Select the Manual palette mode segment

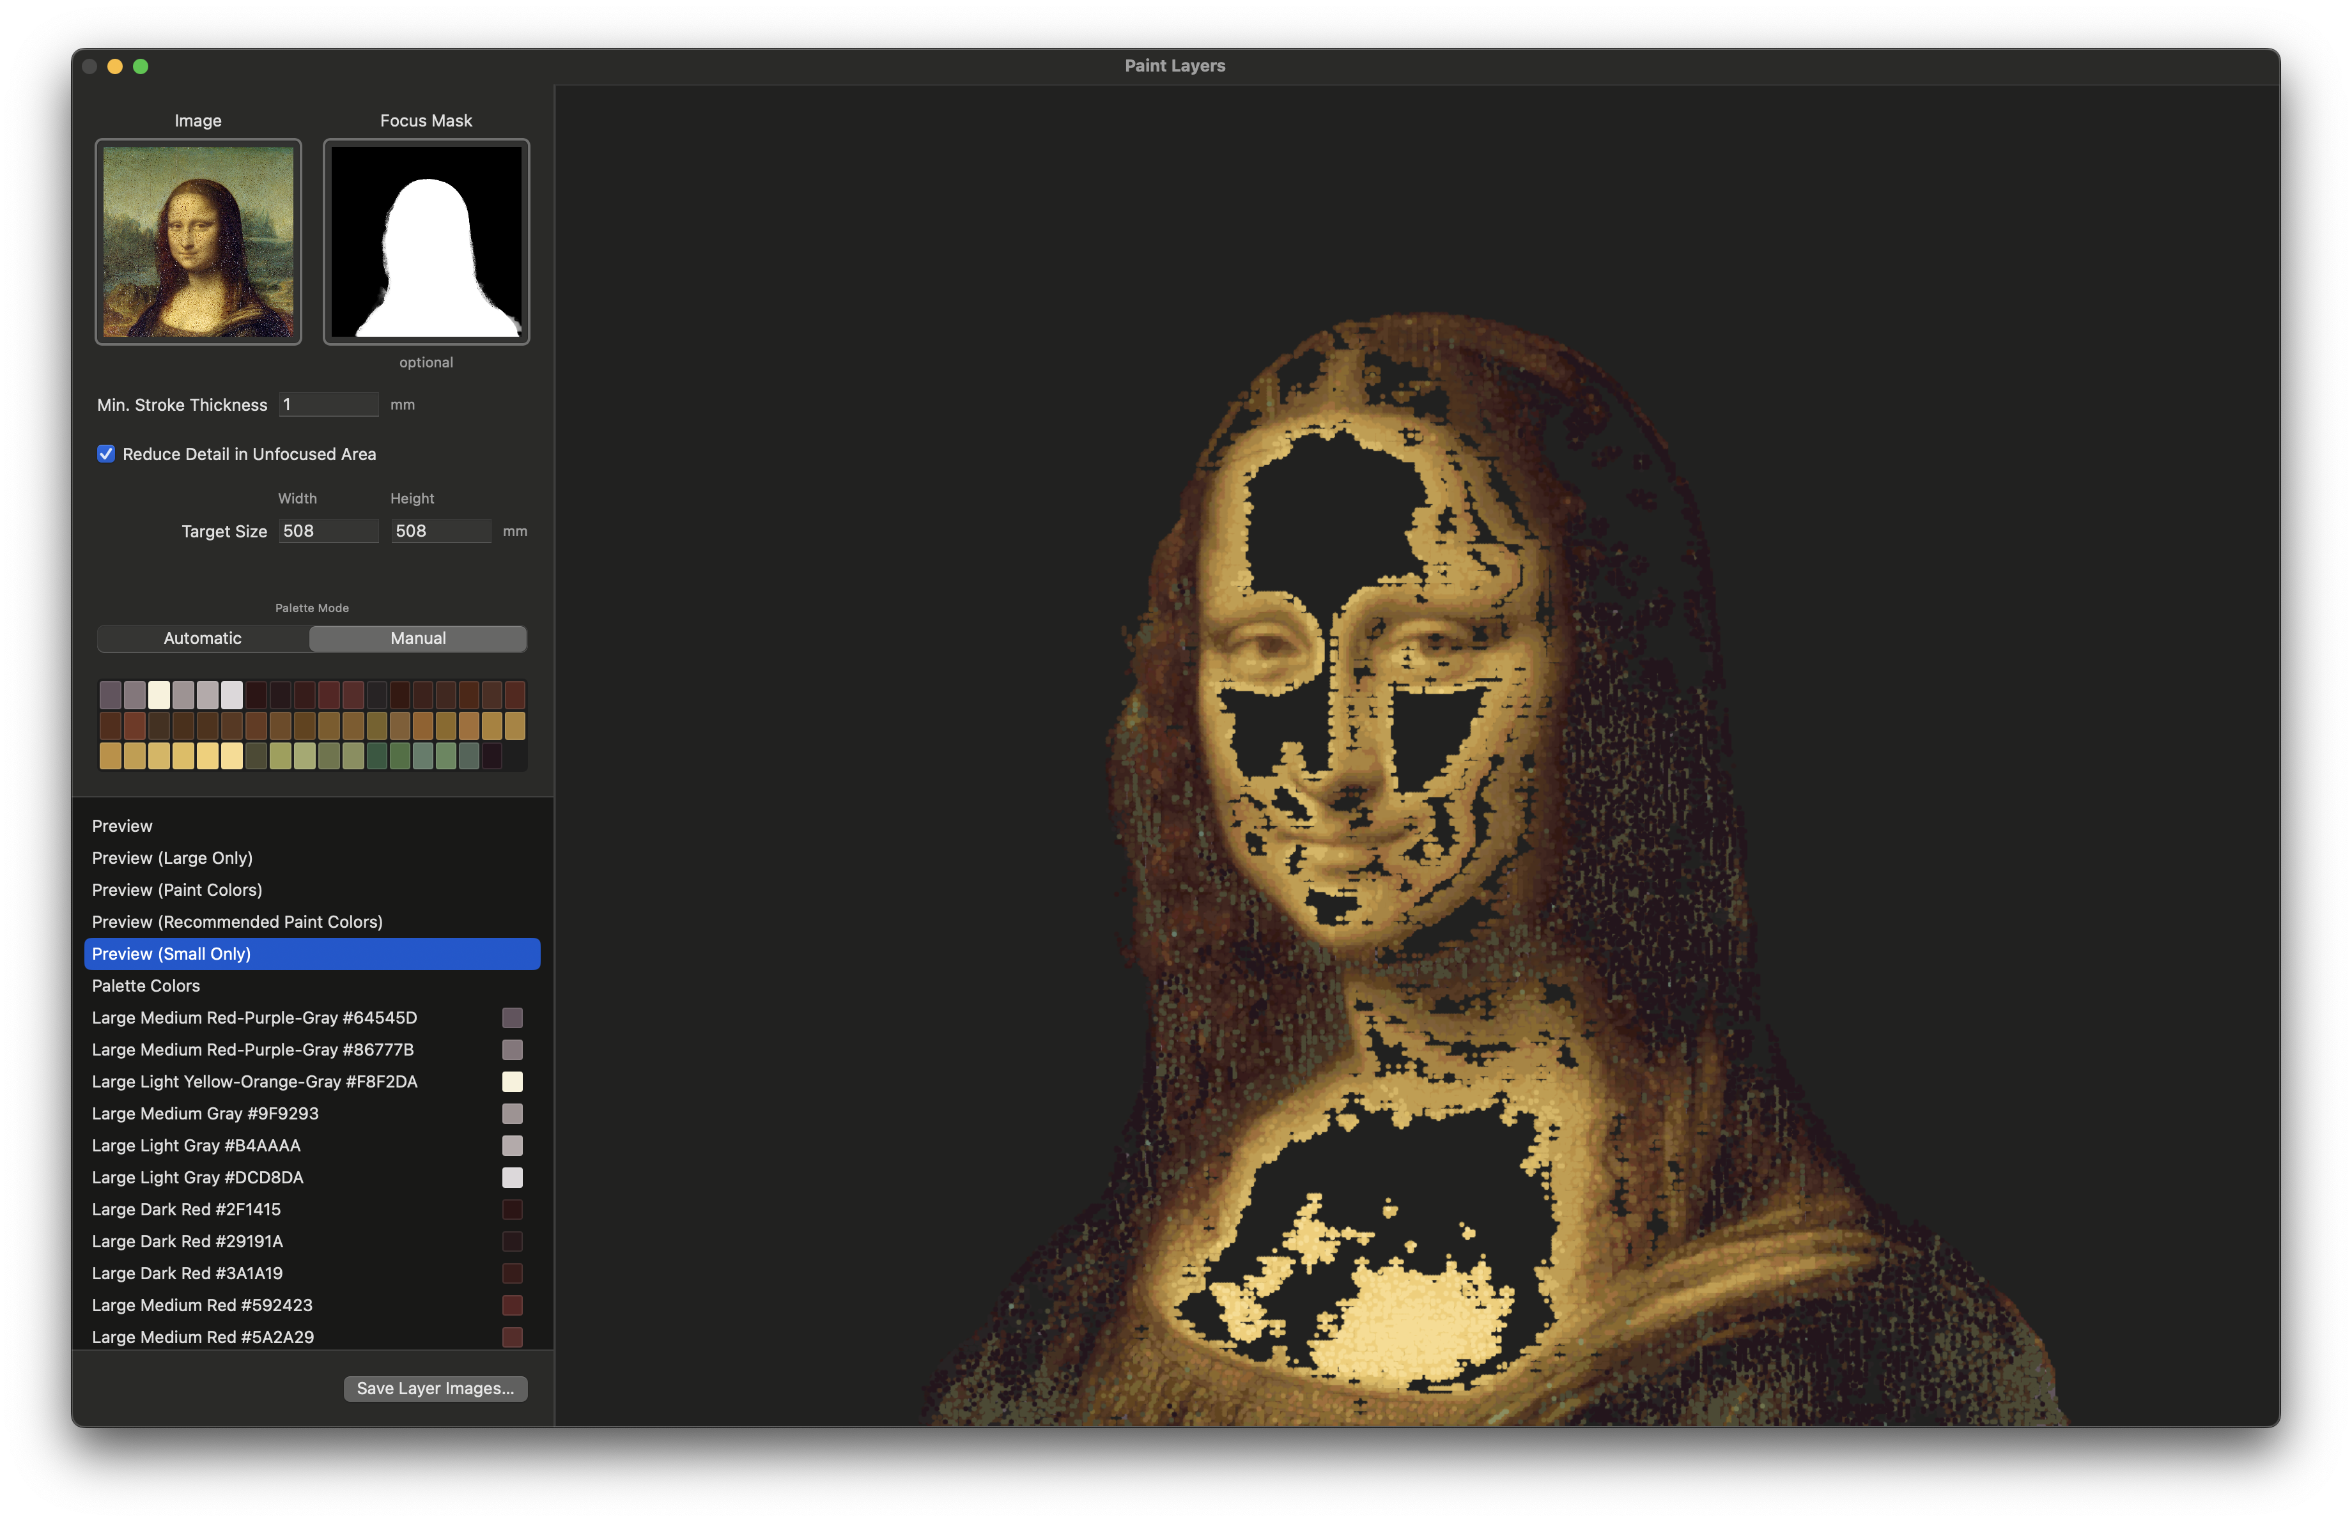click(417, 638)
